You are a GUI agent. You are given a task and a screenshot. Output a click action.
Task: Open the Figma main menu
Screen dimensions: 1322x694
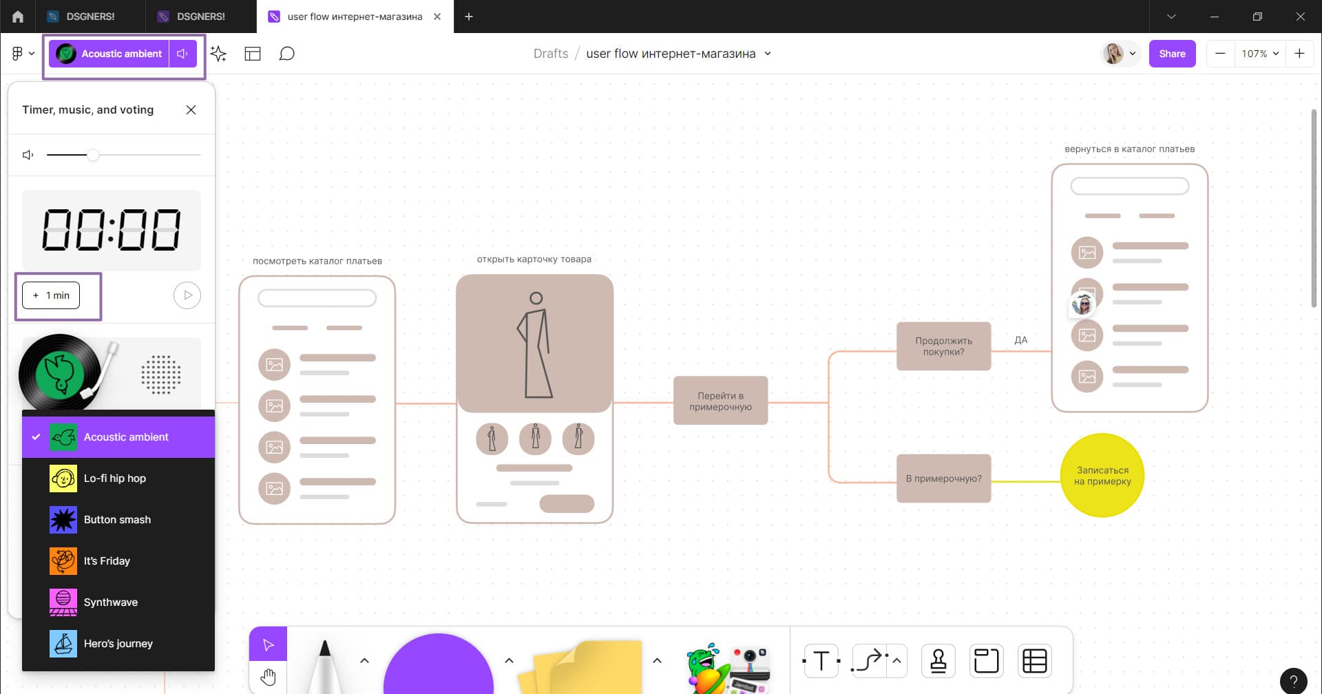tap(23, 54)
